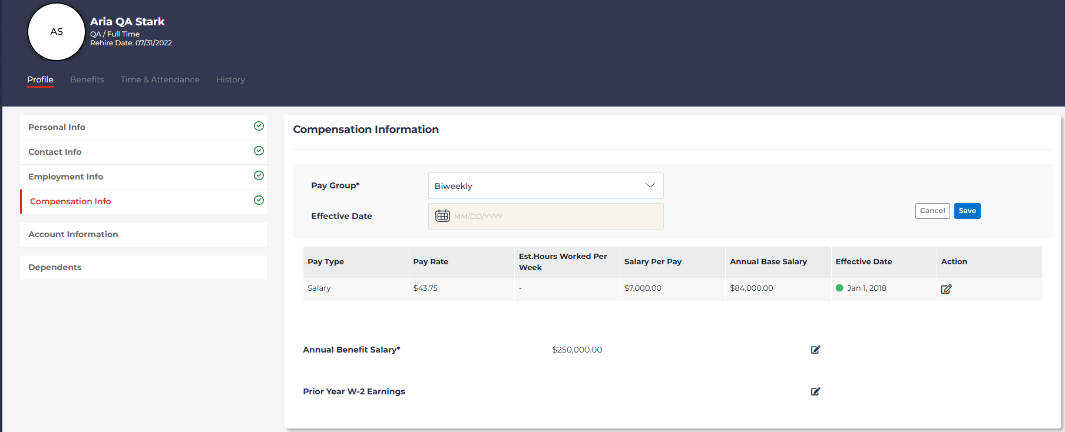Open the calendar date picker icon
The height and width of the screenshot is (432, 1065).
(x=442, y=216)
